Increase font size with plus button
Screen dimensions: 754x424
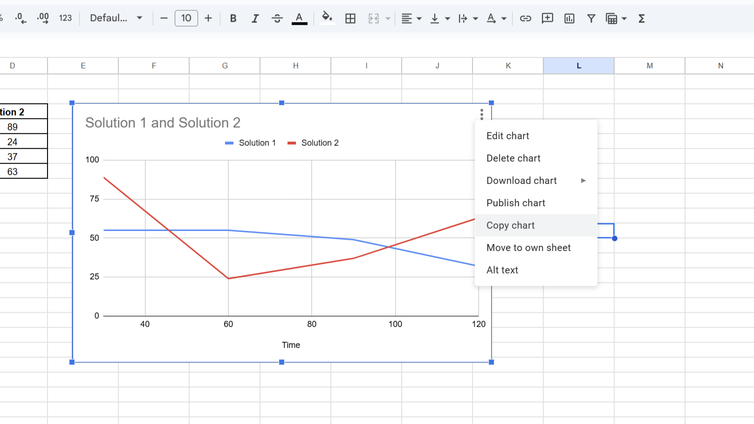tap(208, 18)
